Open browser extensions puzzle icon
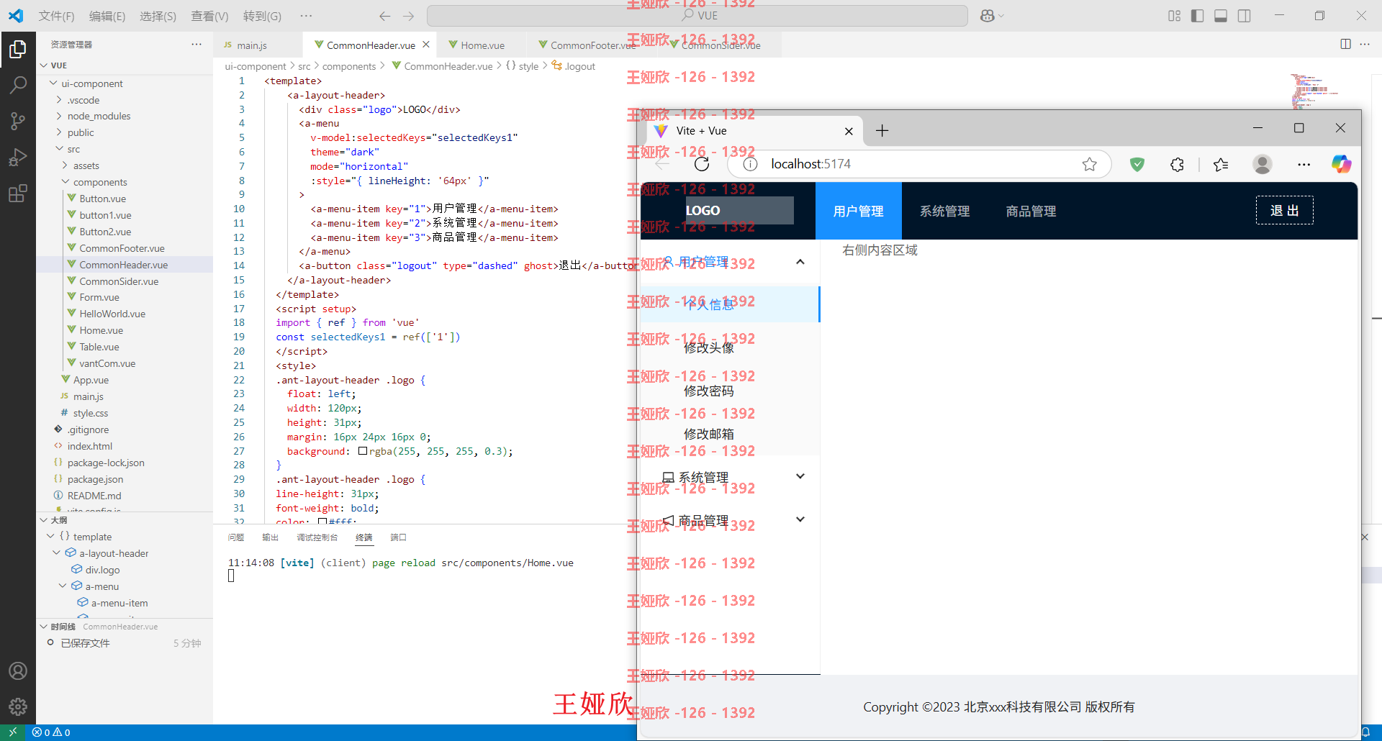The image size is (1382, 741). tap(1177, 164)
